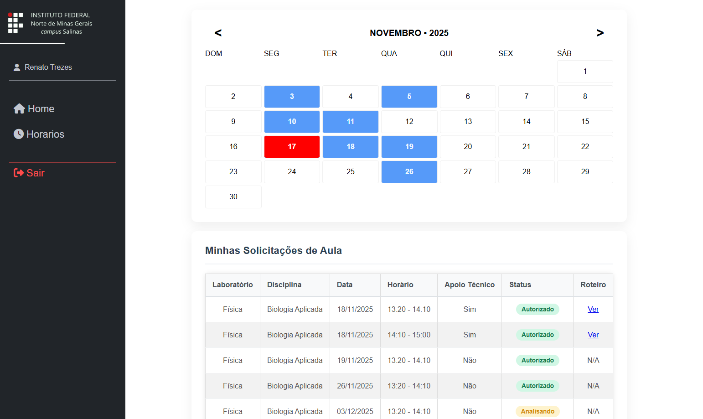This screenshot has width=703, height=419.
Task: Go to previous month with left arrow
Action: (x=218, y=33)
